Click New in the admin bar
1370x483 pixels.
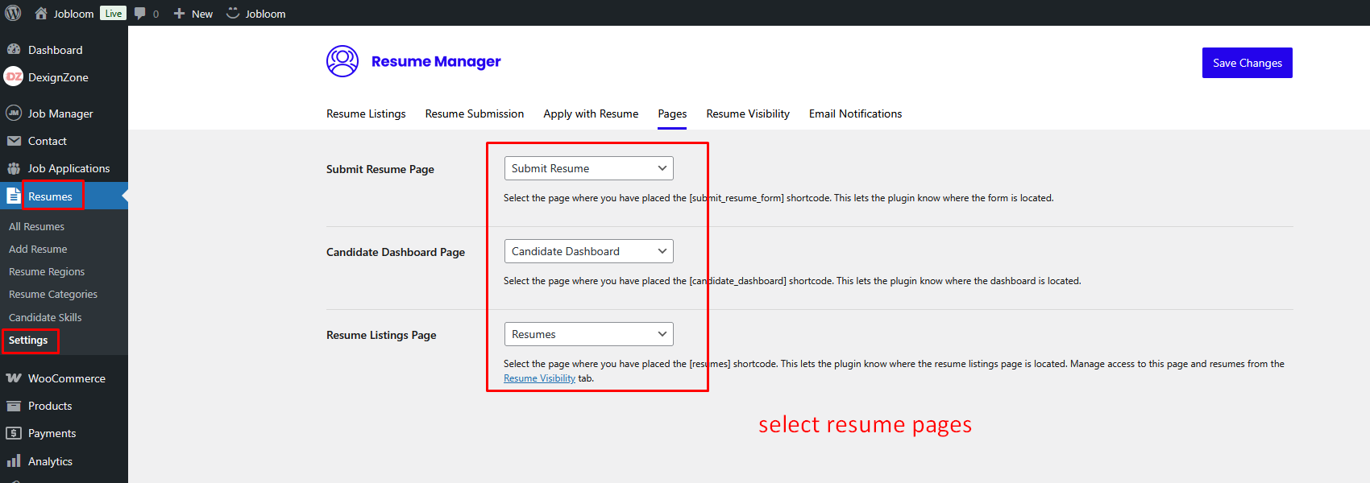[x=193, y=14]
